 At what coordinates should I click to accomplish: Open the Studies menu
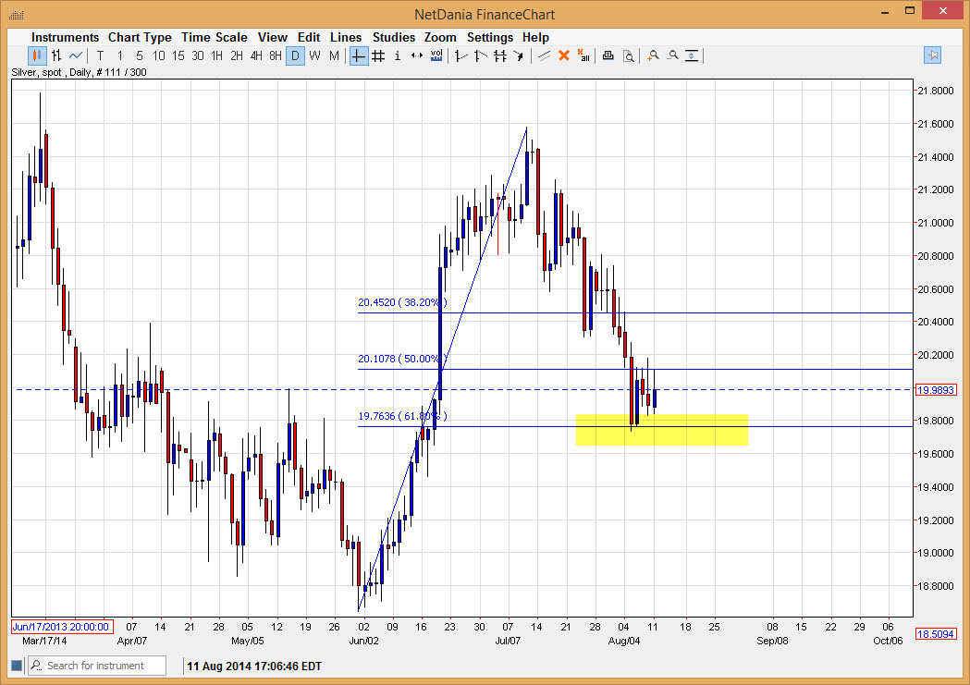click(x=394, y=37)
